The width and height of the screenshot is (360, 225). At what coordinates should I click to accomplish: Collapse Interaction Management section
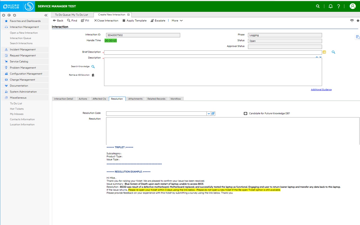click(x=25, y=27)
